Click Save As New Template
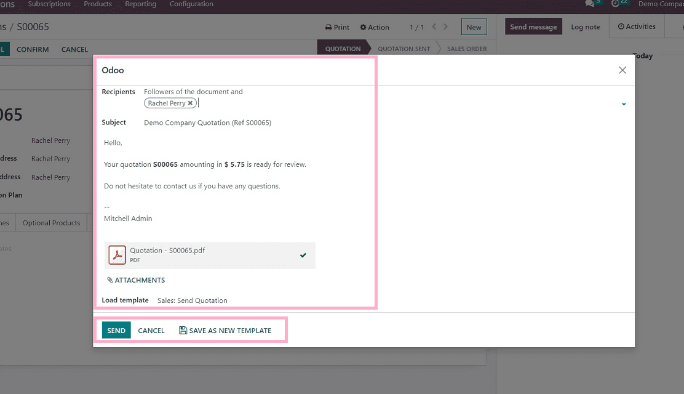This screenshot has width=684, height=394. (225, 331)
